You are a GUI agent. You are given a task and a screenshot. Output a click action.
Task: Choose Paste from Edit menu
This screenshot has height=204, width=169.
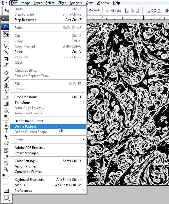(x=48, y=52)
